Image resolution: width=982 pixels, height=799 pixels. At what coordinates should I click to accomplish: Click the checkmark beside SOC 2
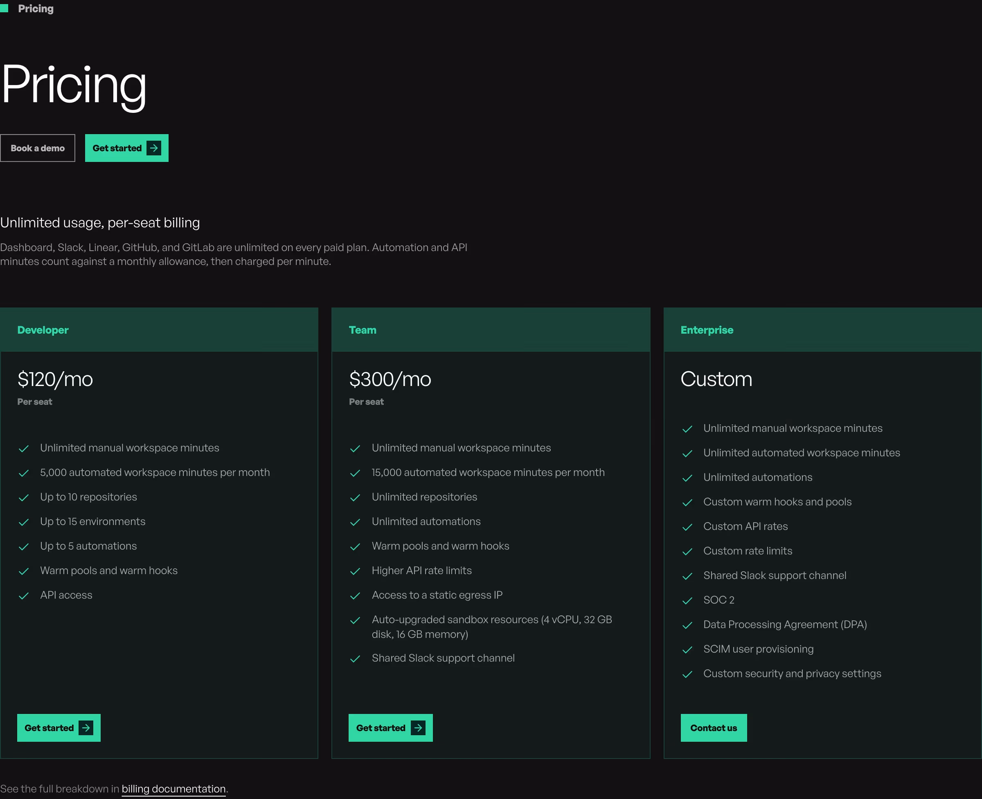point(687,601)
